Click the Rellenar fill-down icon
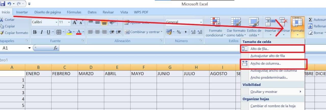 (310, 26)
